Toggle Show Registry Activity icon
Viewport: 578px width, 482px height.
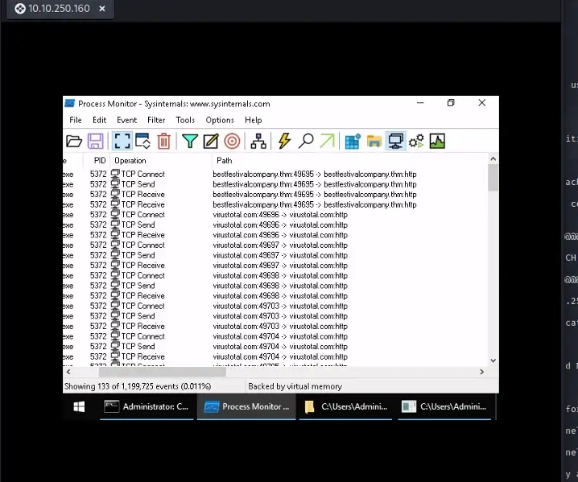click(x=353, y=141)
